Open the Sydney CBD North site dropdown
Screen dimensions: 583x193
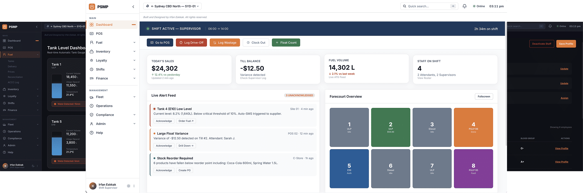click(172, 6)
